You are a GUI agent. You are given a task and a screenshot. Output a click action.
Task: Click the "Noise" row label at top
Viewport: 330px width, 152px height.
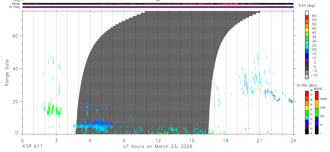[x=16, y=4]
